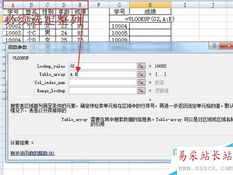233x175 pixels.
Task: Click cell 小C in column B
Action: 31,33
